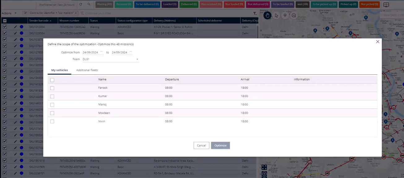The image size is (404, 178).
Task: Filter by To be picked up (0) status
Action: (x=324, y=4)
